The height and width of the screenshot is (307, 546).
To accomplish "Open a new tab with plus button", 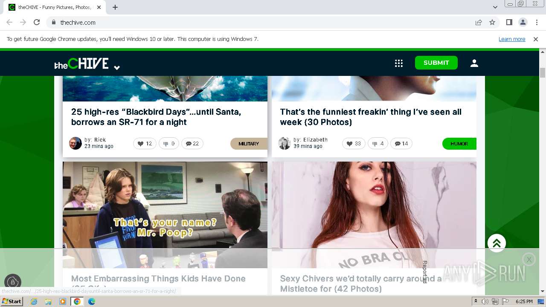I will tap(115, 7).
